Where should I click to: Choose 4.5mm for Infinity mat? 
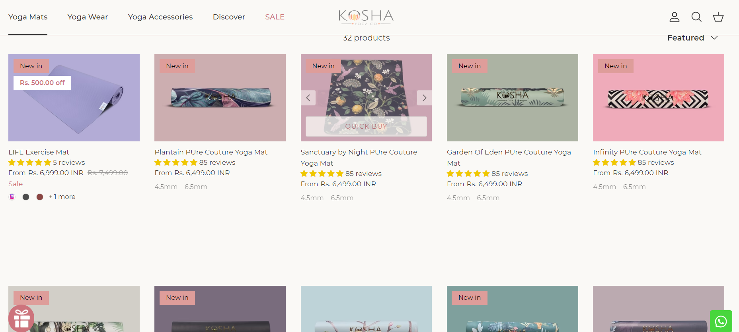[604, 187]
